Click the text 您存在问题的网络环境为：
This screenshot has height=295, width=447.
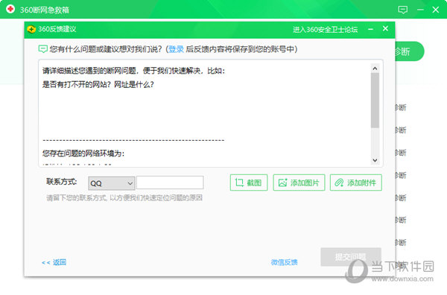[83, 153]
